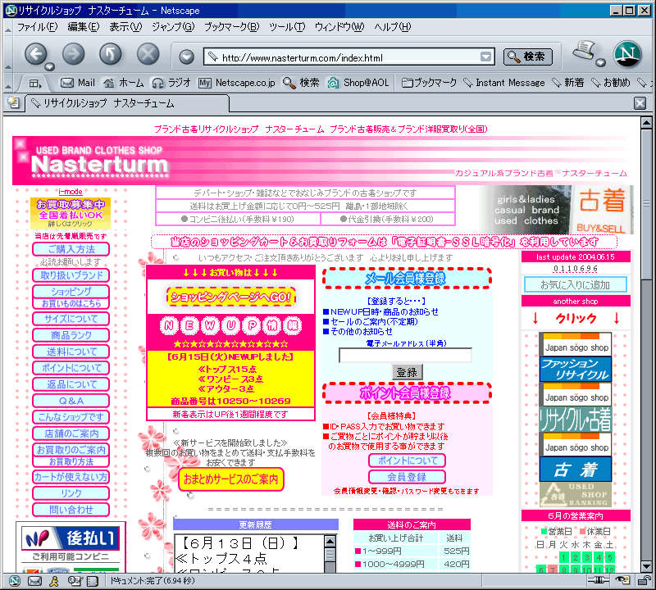
Task: Open ラジオ radio from personal toolbar
Action: [x=171, y=83]
